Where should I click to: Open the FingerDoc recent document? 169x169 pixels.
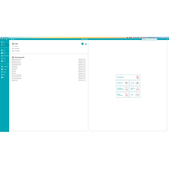click(x=48, y=70)
